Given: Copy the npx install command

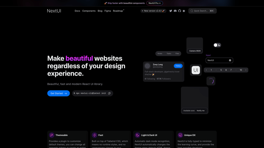Looking at the screenshot, I should 109,93.
